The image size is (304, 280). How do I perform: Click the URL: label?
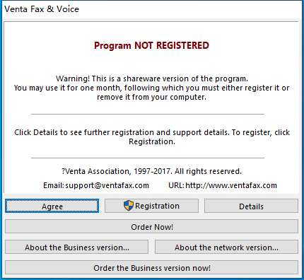(176, 185)
